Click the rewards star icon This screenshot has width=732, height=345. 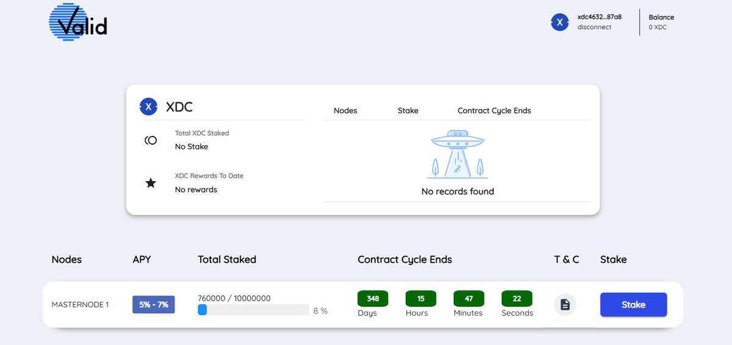pyautogui.click(x=151, y=183)
